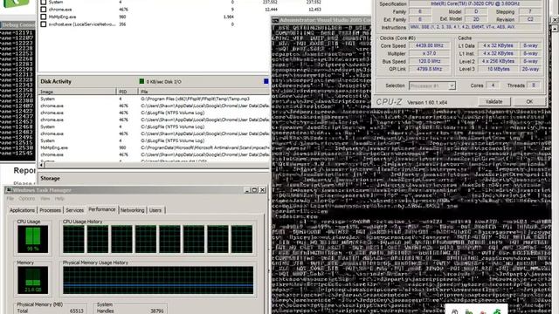This screenshot has height=314, width=559.
Task: Open the Selection processor dropdown in CPU-Z
Action: coord(432,85)
